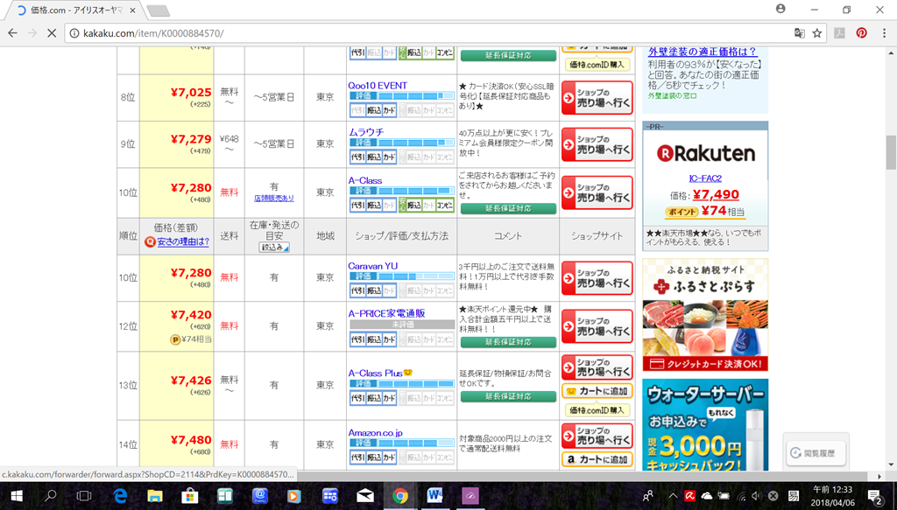Go to Amazon.co.jp's shop via ショップの売り場へ行く
The width and height of the screenshot is (897, 510).
tap(597, 436)
